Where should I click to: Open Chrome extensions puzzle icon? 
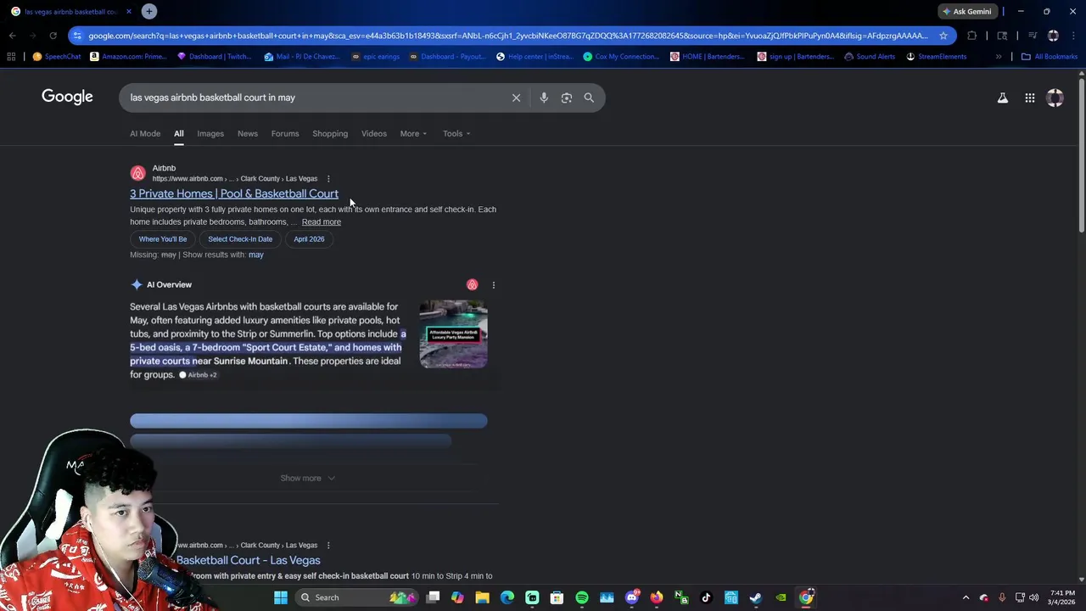[972, 36]
